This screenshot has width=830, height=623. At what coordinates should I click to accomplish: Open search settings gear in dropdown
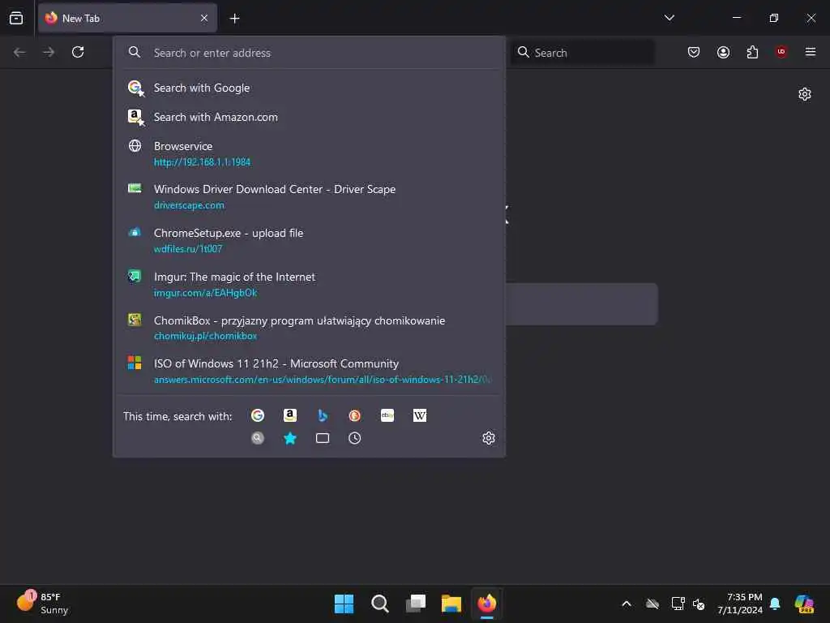coord(489,438)
